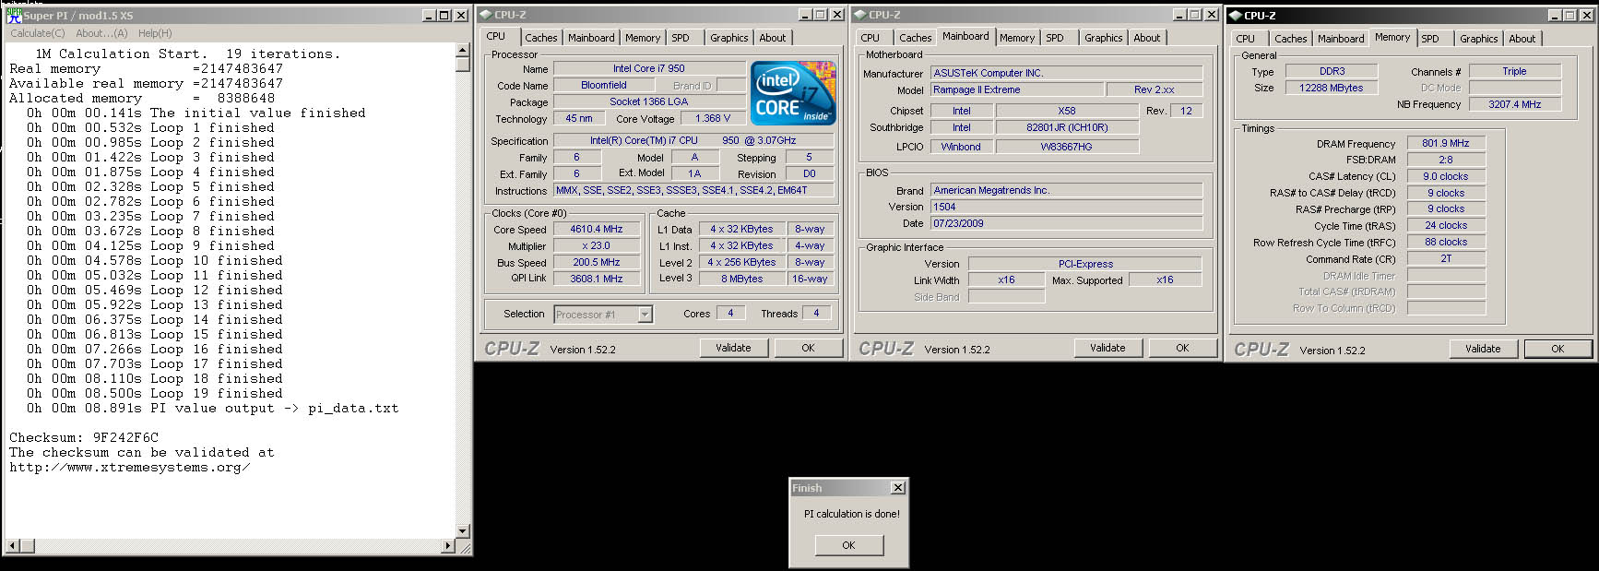
Task: Click the Super PI title bar icon
Action: click(14, 15)
